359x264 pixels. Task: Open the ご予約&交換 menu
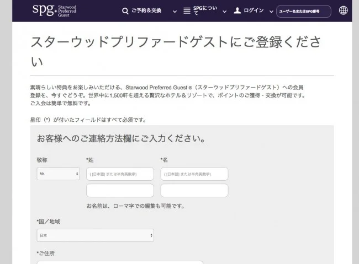pyautogui.click(x=146, y=10)
